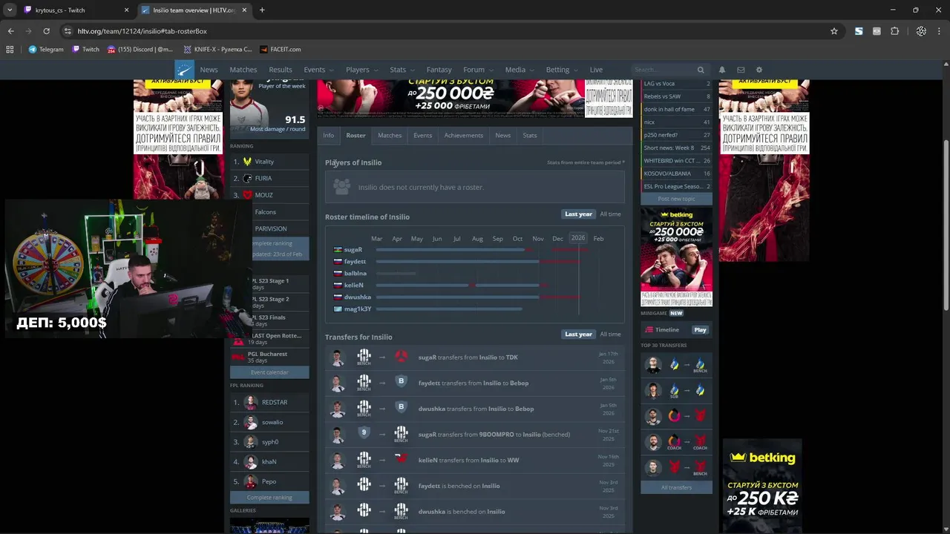
Task: Click mag1k3Y flag icon in roster timeline
Action: coord(338,309)
